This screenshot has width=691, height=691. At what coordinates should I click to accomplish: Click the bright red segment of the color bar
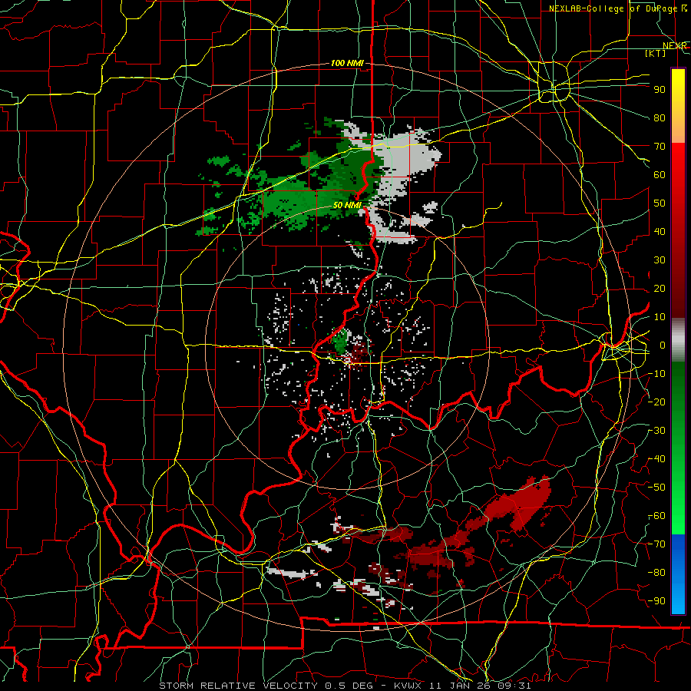[678, 164]
